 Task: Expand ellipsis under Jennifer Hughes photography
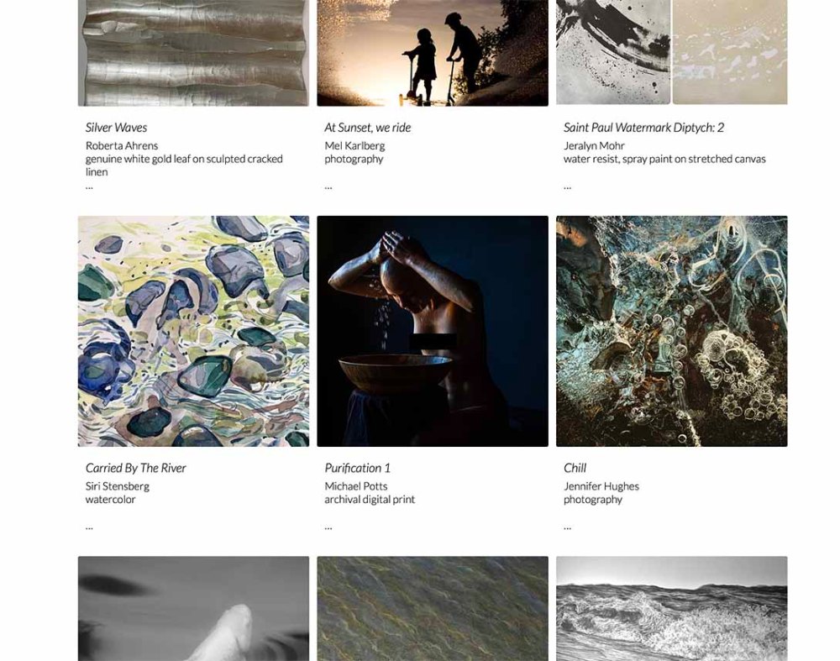point(567,527)
